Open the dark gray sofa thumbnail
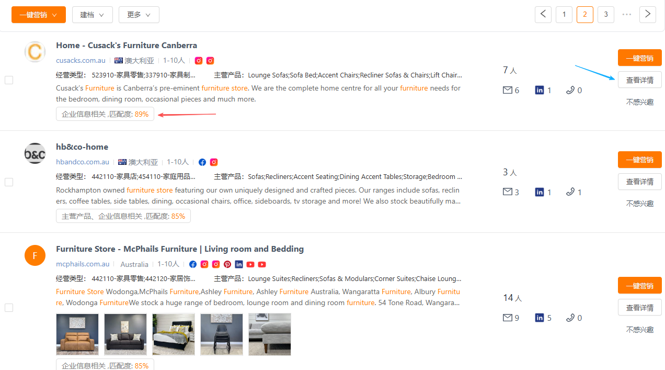 pos(125,334)
